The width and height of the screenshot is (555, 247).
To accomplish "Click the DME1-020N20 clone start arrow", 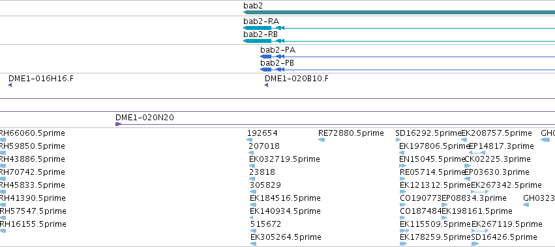I will point(119,124).
